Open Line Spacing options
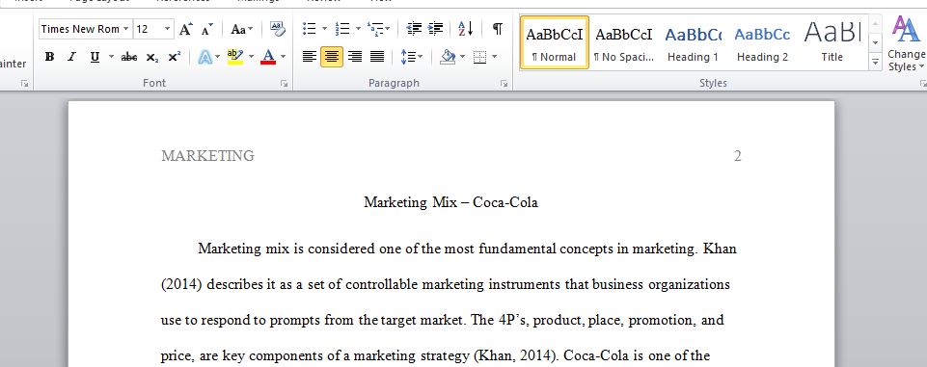The height and width of the screenshot is (367, 927). point(412,57)
